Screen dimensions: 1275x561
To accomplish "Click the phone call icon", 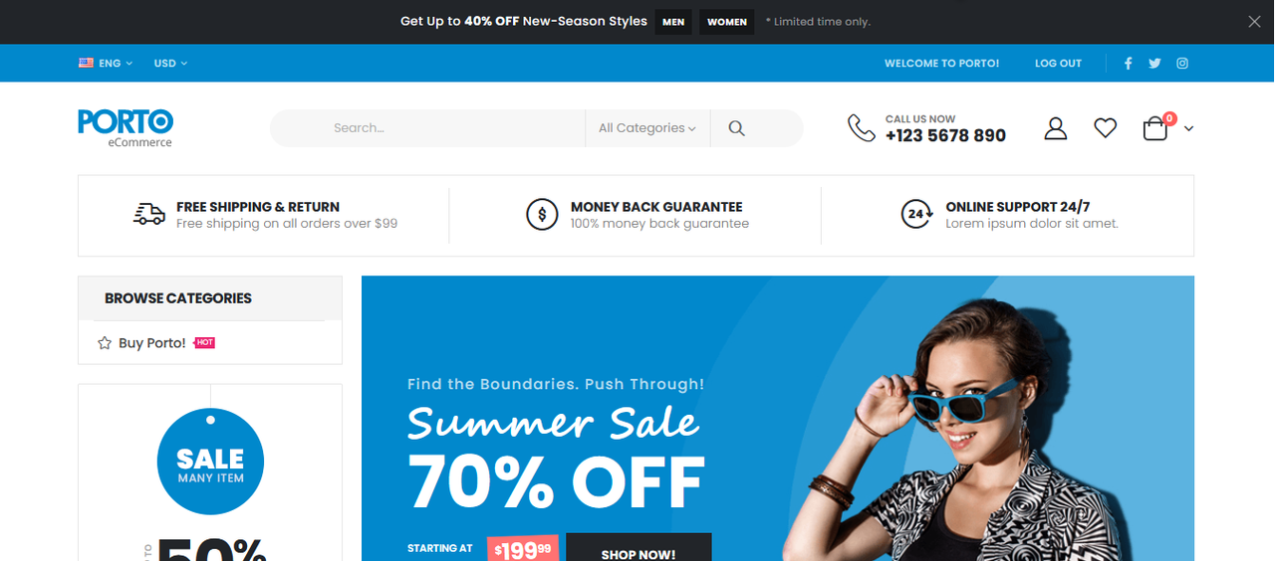I will (862, 128).
